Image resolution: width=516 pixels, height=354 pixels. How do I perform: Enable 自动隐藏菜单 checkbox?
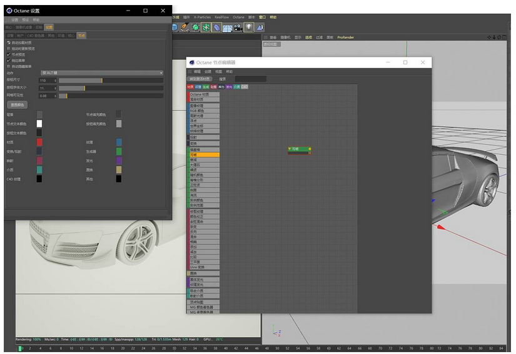click(x=9, y=66)
